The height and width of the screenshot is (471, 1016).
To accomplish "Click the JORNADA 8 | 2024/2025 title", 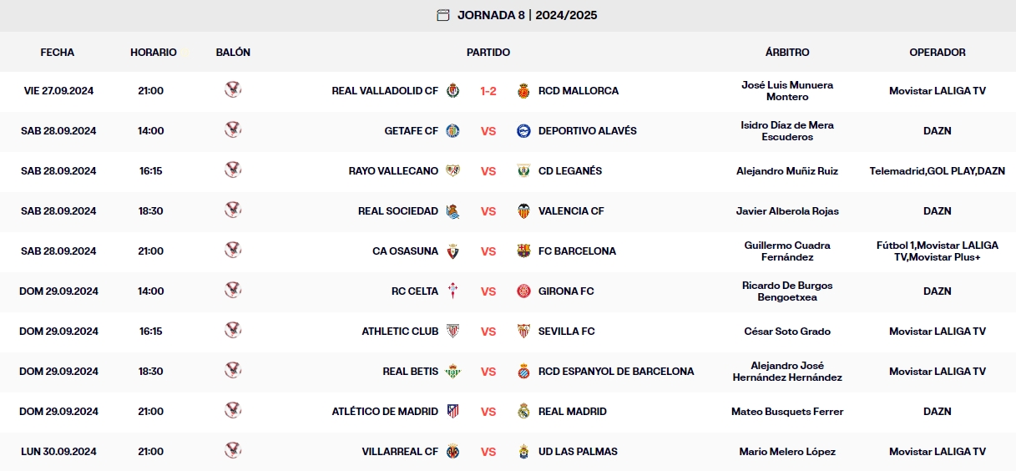I will coord(527,15).
